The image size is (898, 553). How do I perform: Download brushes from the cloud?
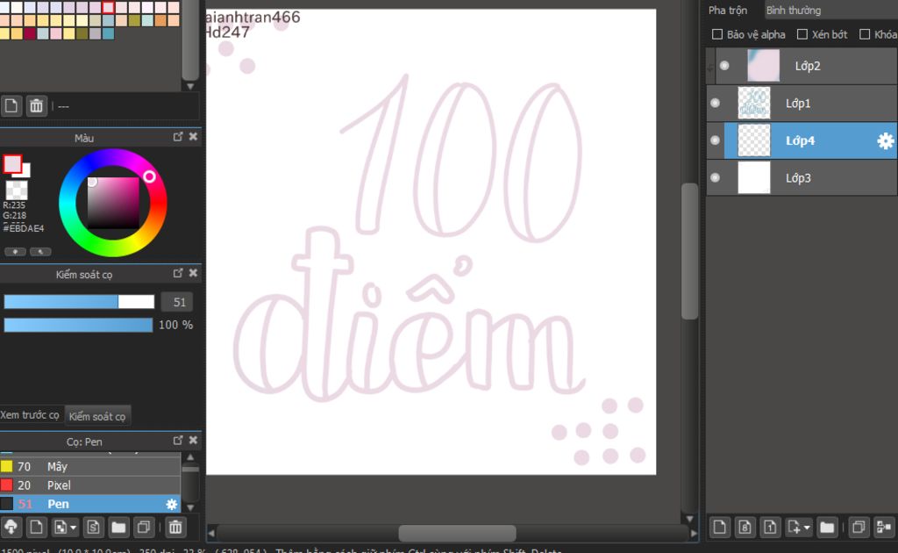[x=11, y=527]
